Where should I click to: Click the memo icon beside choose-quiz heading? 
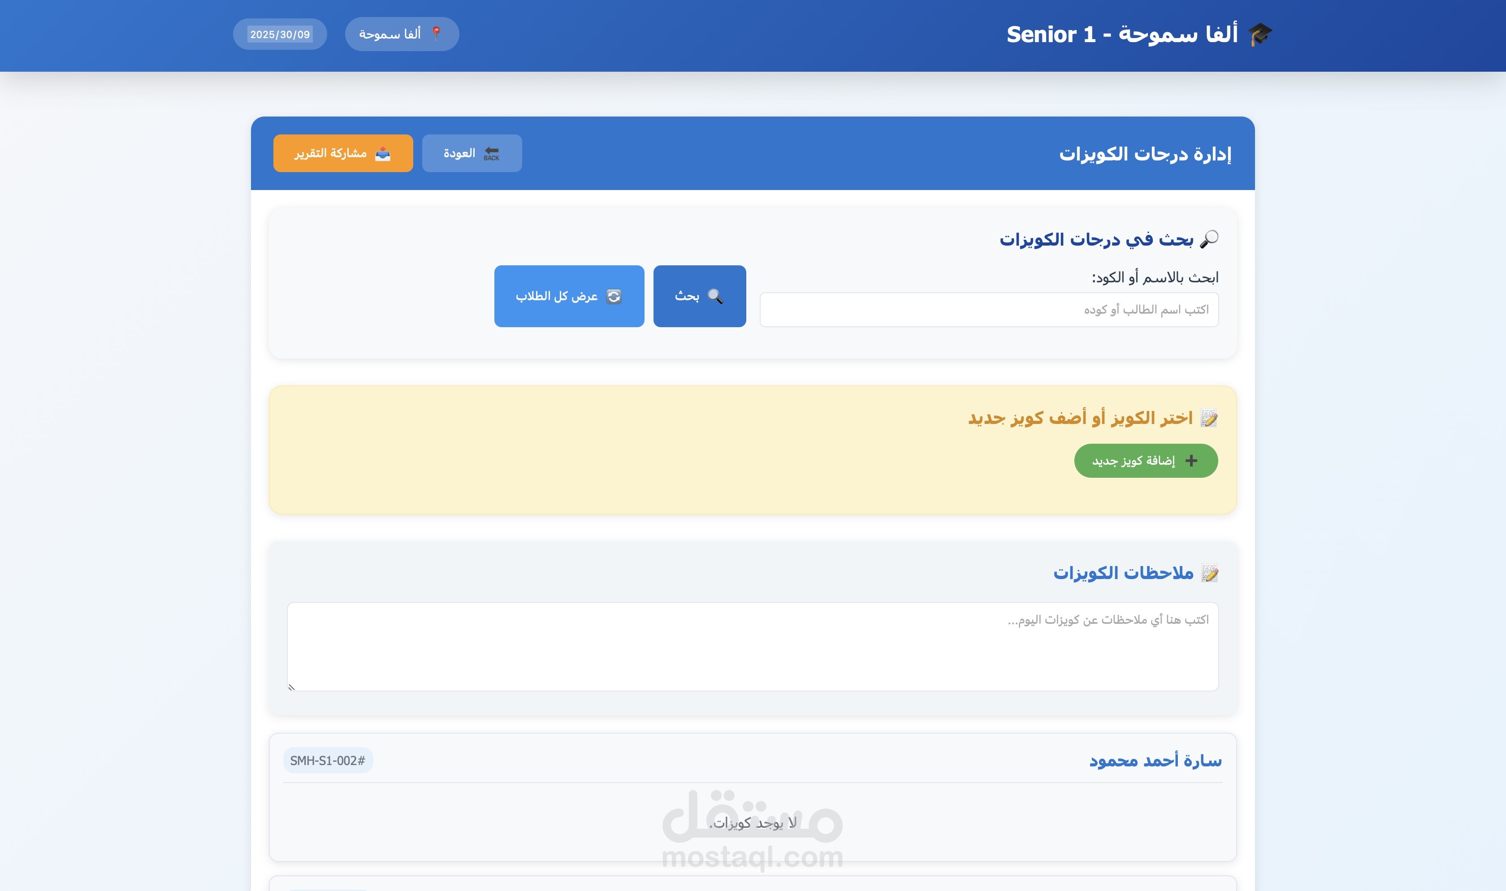point(1208,418)
